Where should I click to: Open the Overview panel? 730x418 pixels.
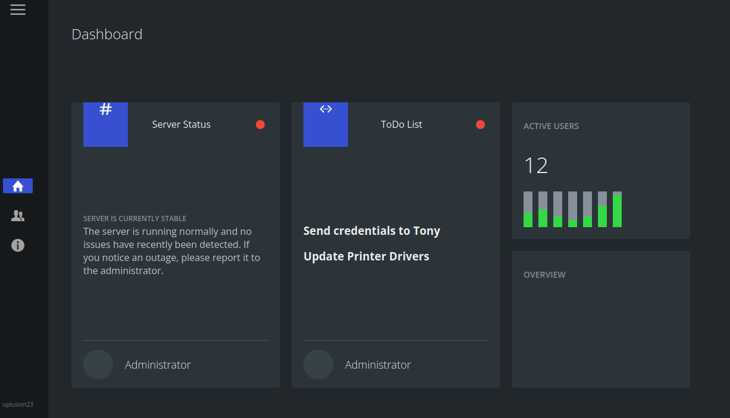[601, 319]
